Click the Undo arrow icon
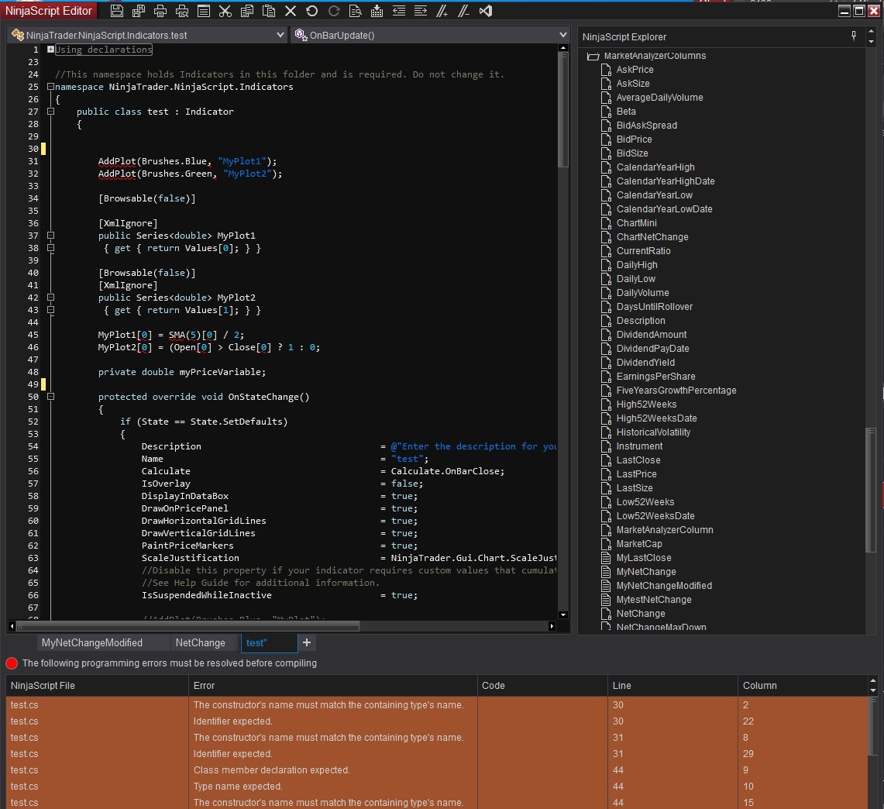Image resolution: width=884 pixels, height=809 pixels. pos(311,11)
